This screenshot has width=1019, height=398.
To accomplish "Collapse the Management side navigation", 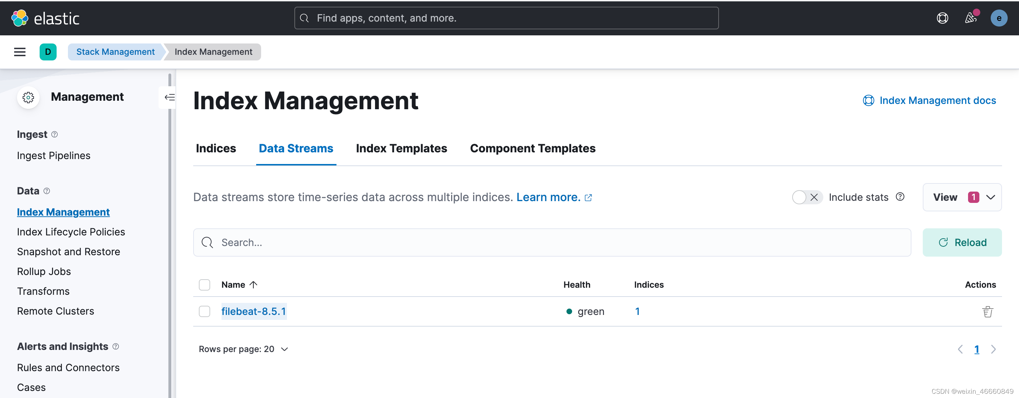I will [169, 97].
